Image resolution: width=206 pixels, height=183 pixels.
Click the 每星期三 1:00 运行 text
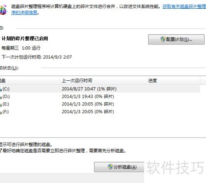tap(21, 48)
